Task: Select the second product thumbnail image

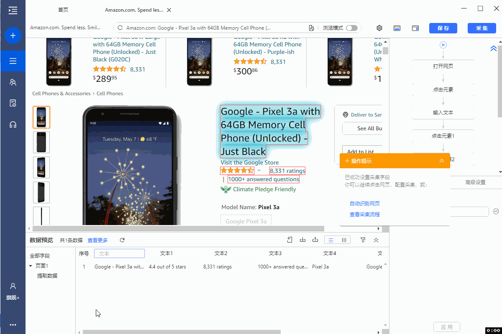Action: pos(41,142)
